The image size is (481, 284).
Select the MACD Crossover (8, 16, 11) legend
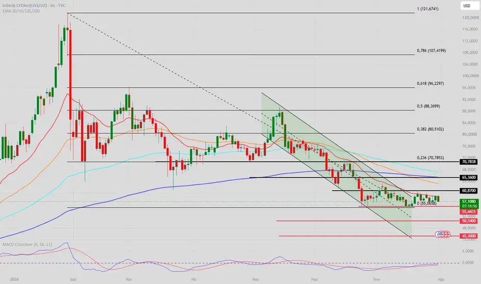point(27,244)
